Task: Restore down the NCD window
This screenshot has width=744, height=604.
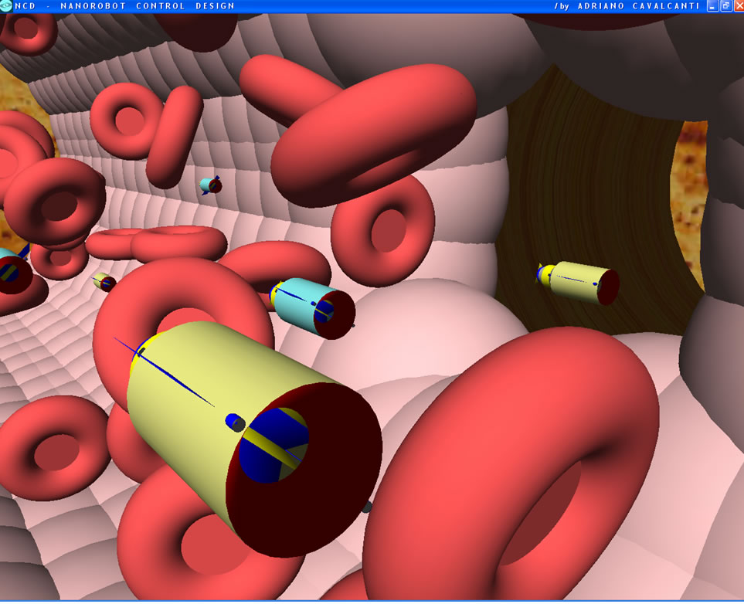Action: click(x=725, y=5)
